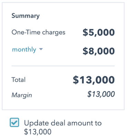127x138 pixels.
Task: Click the caret arrow beside monthly
Action: 41,49
